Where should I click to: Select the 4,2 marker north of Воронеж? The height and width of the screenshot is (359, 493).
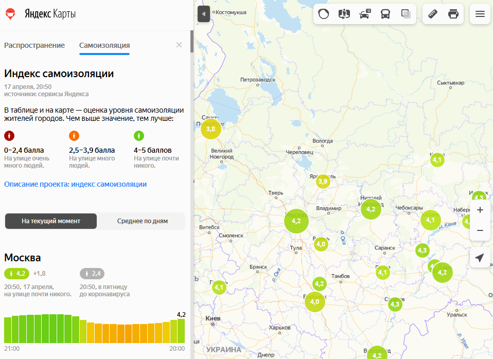coord(320,284)
